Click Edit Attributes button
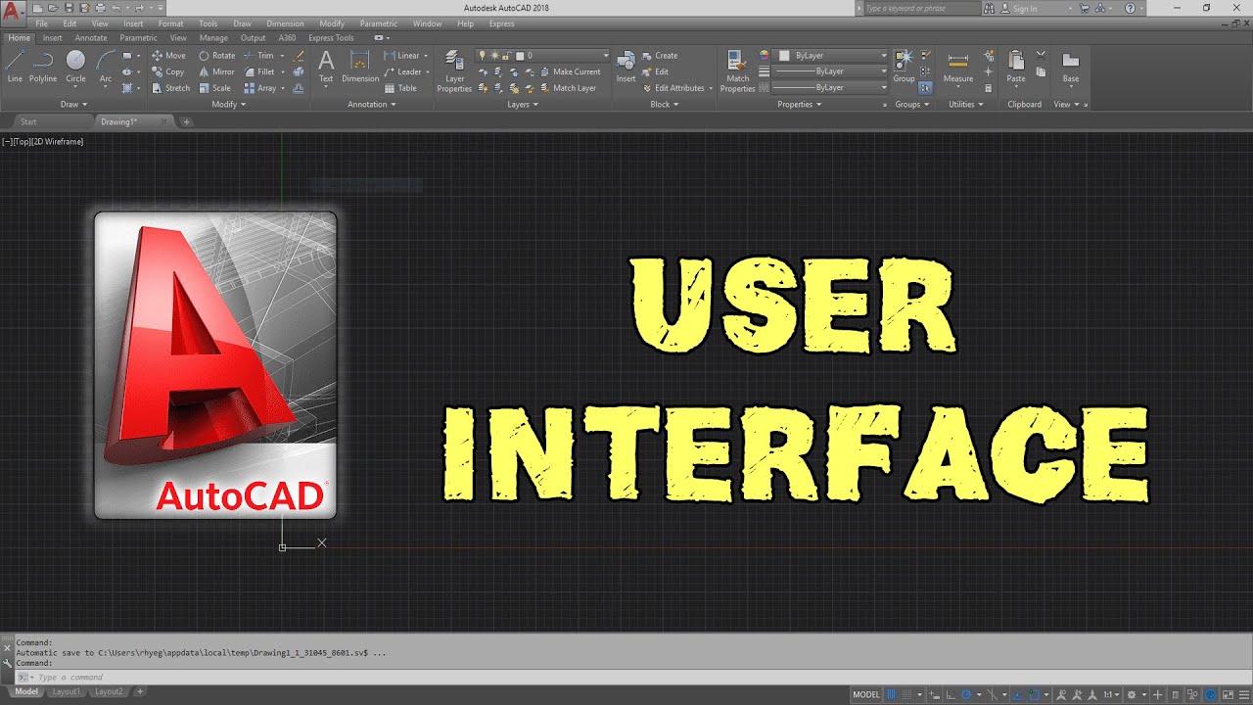 (673, 88)
